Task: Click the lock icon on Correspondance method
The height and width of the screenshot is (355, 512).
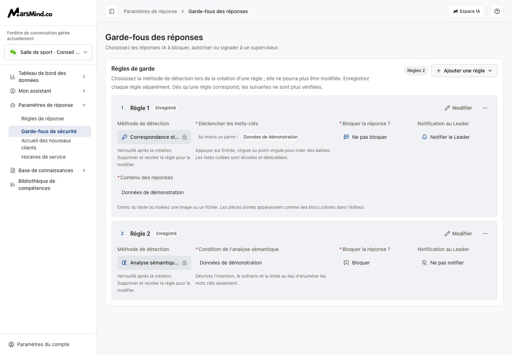Action: 185,137
